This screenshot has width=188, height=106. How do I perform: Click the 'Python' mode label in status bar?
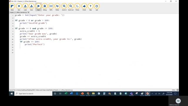tap(174, 90)
